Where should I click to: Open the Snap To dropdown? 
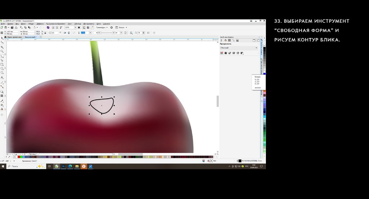tap(102, 27)
